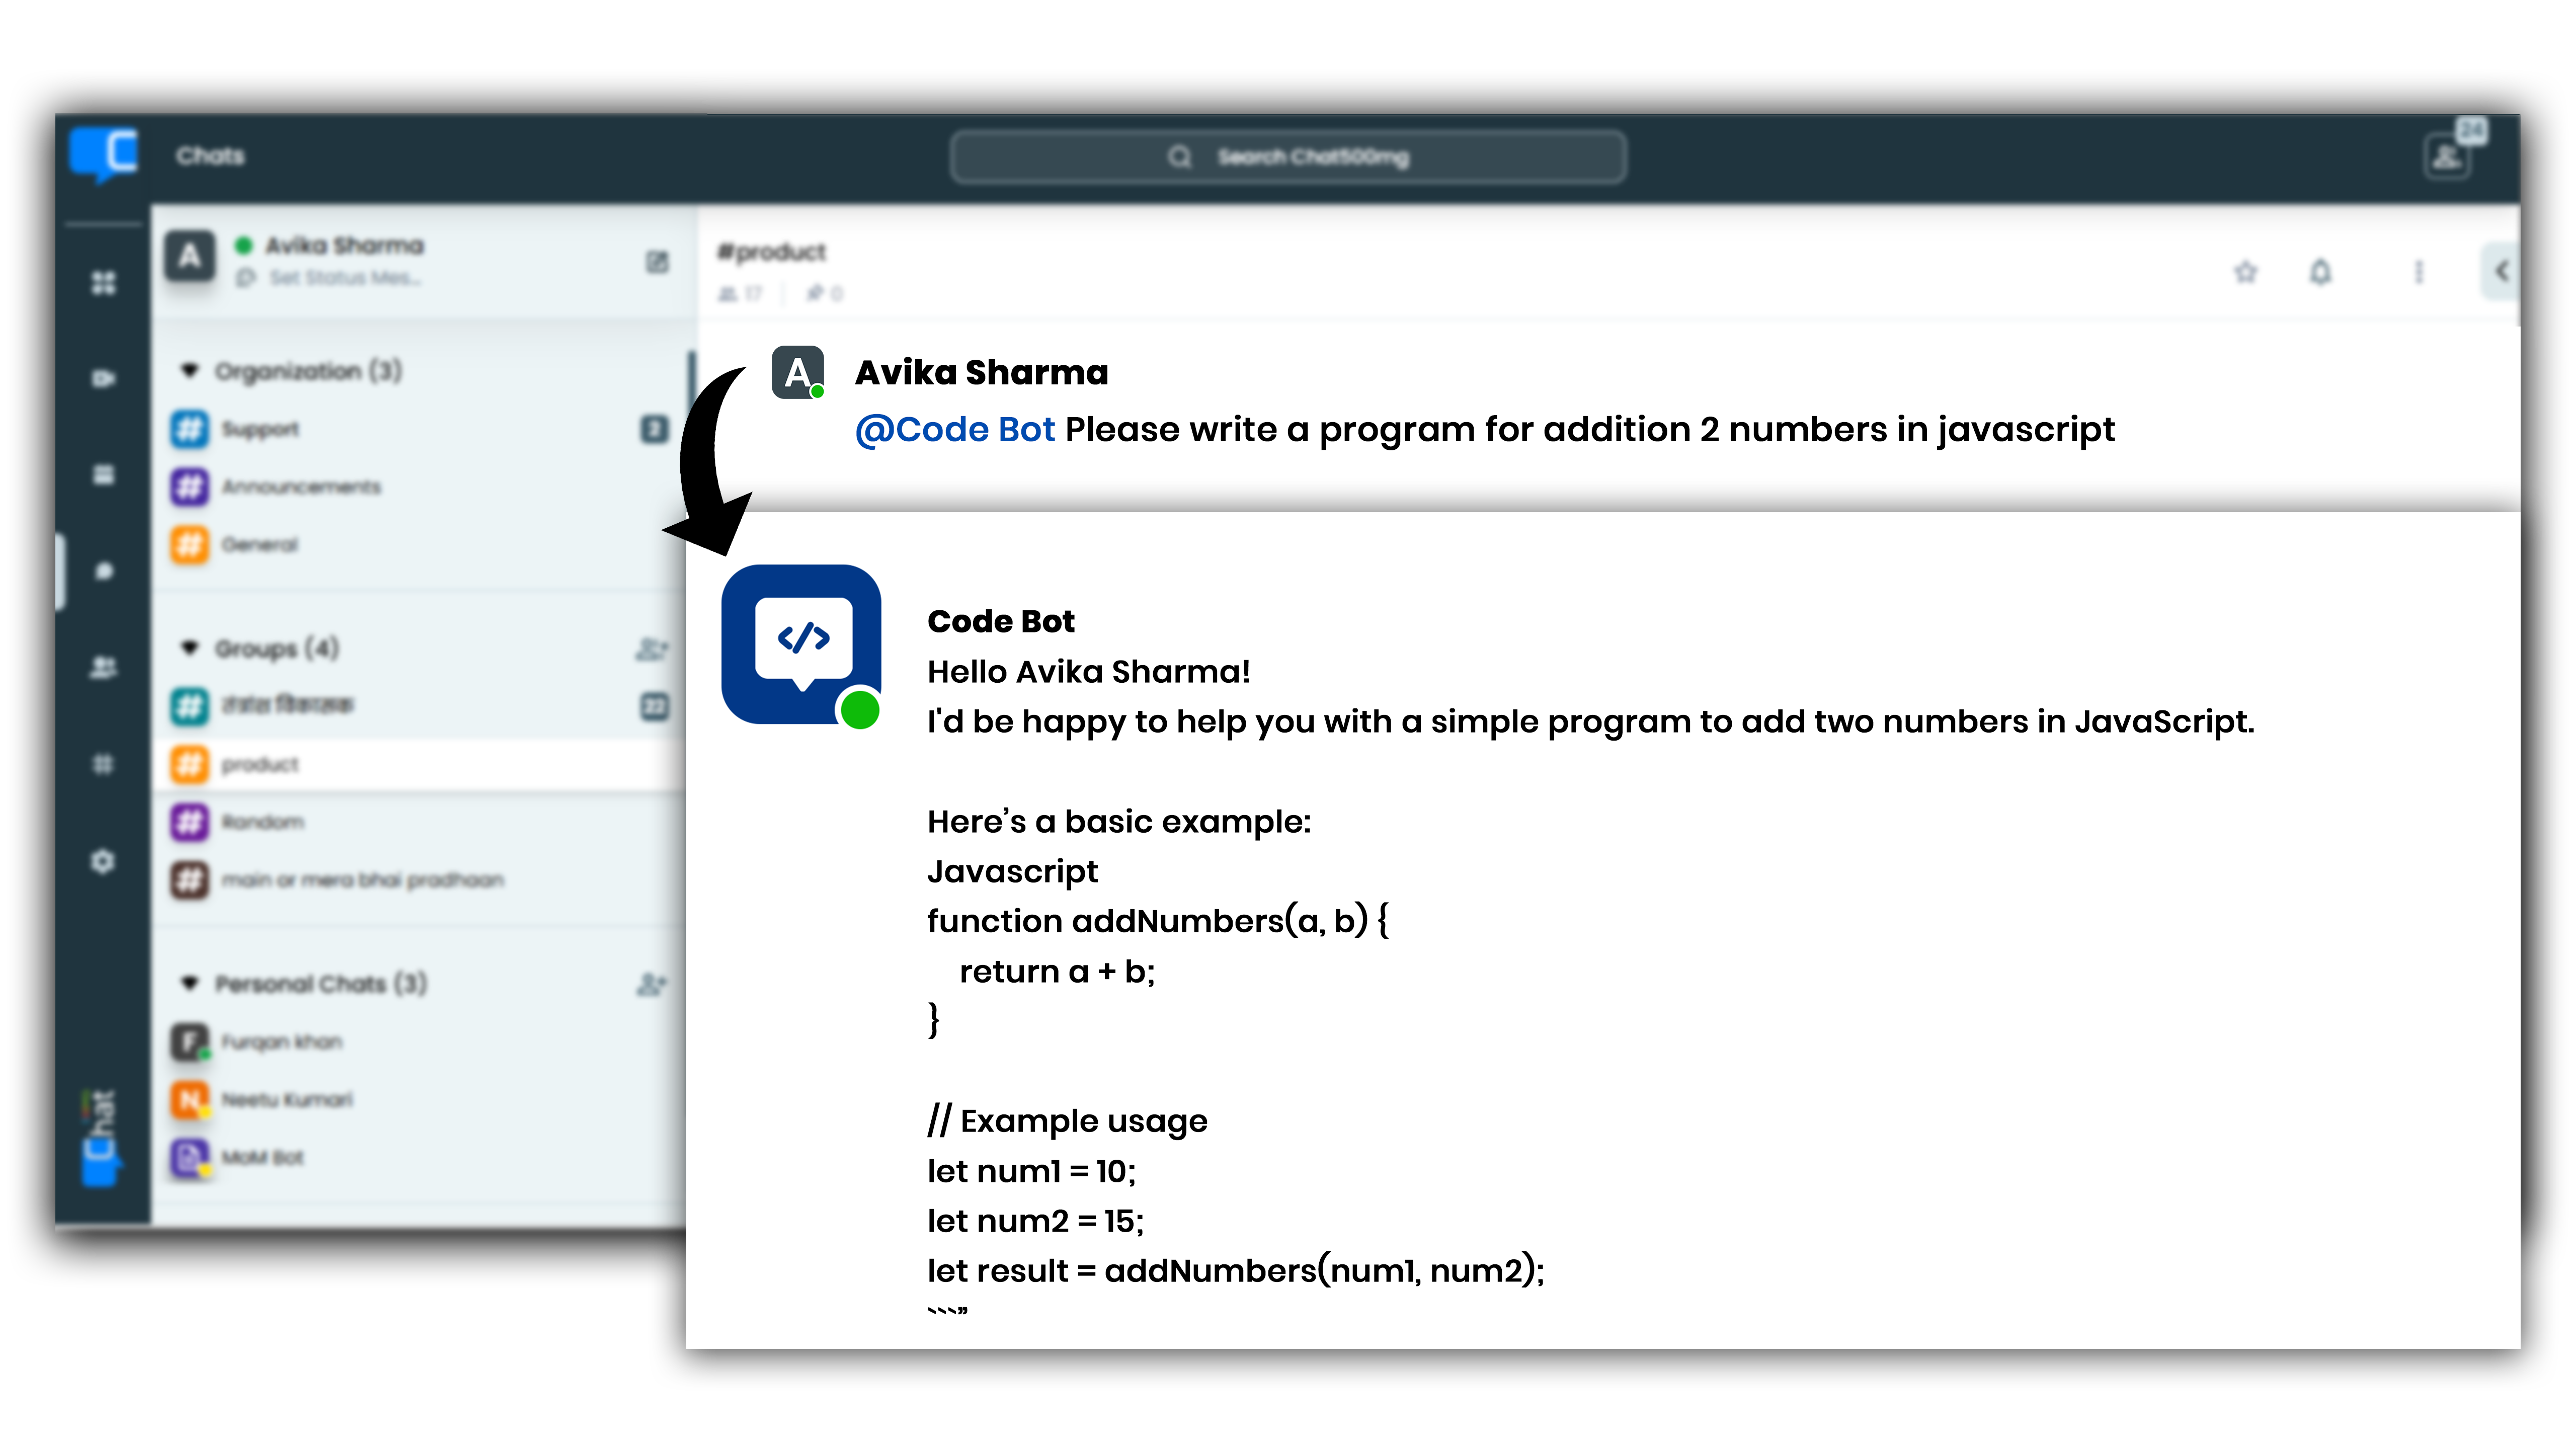Open the MoM Bot chat
The image size is (2576, 1449).
click(x=419, y=1158)
